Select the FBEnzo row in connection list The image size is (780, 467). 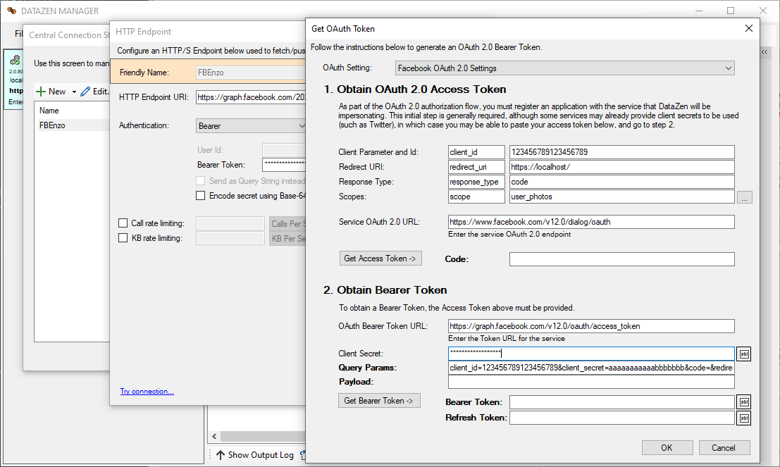point(73,125)
